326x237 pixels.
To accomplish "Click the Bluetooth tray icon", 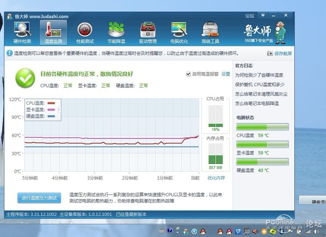I will pos(282,232).
